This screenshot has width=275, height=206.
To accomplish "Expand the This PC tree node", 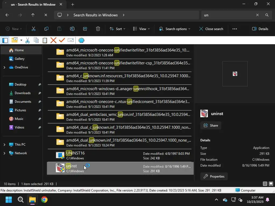I will (4, 145).
